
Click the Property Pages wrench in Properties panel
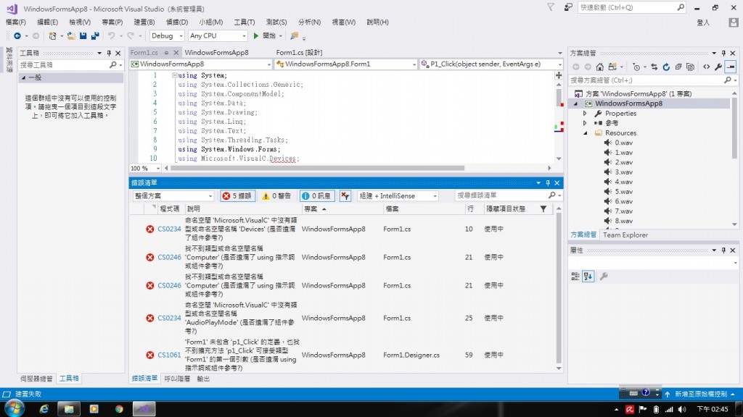604,276
